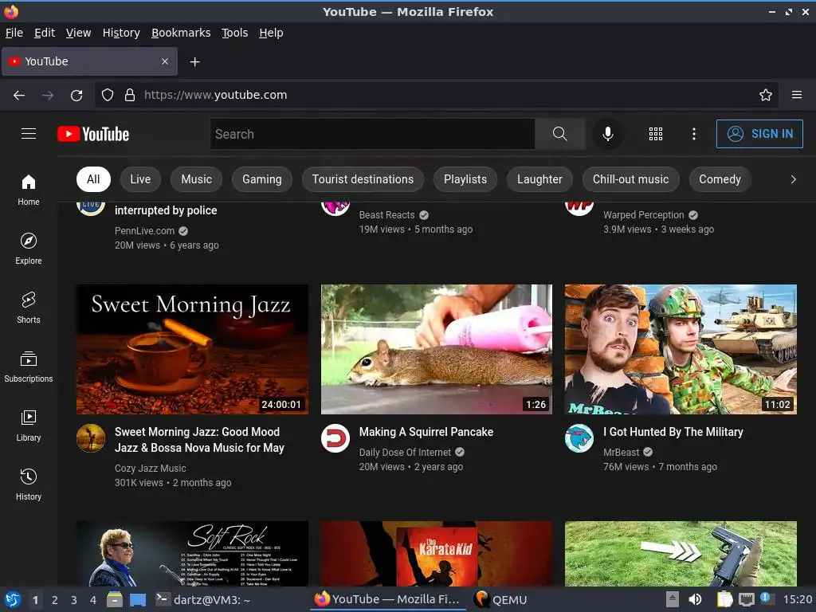Open Explore in sidebar
816x612 pixels.
29,249
